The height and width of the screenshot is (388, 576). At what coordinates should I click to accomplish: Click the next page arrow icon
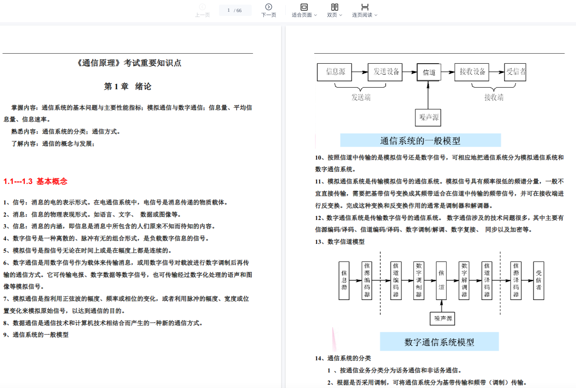(x=268, y=7)
